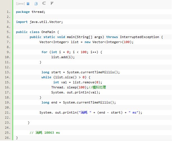Click the copy code icon
Viewport: 172px width, 141px height.
[x=36, y=4]
